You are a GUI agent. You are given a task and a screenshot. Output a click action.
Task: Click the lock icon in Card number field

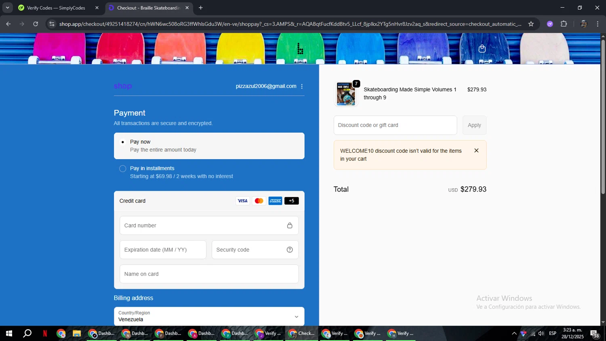click(x=290, y=225)
